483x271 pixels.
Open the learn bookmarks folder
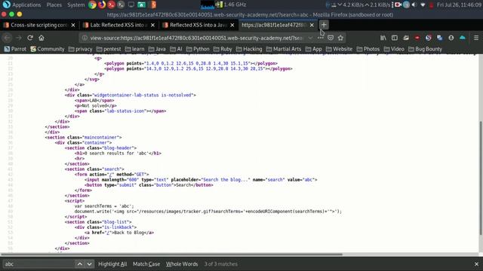point(134,49)
